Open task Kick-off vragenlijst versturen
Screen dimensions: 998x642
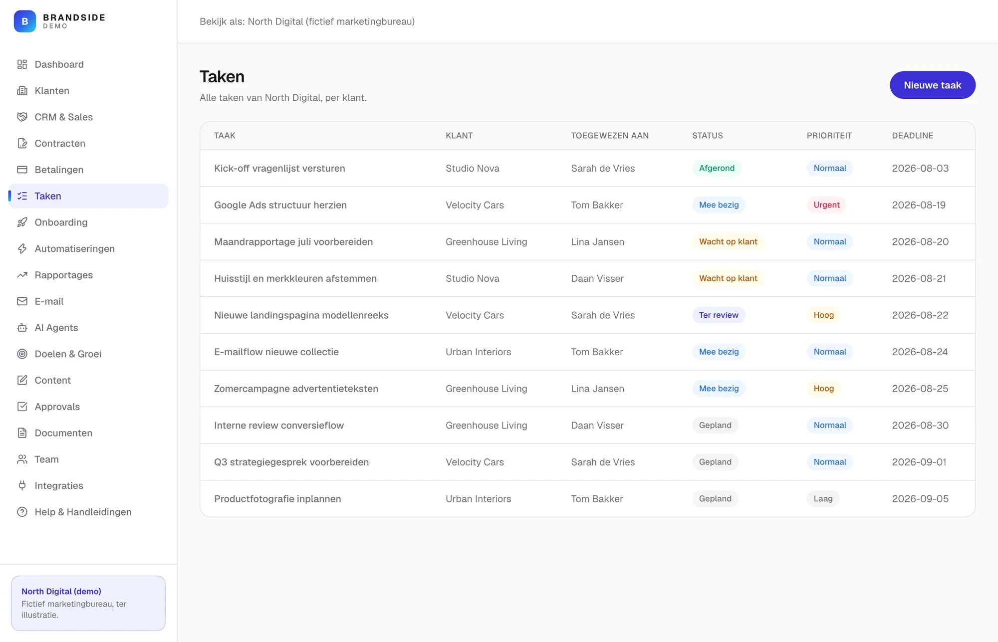[279, 168]
